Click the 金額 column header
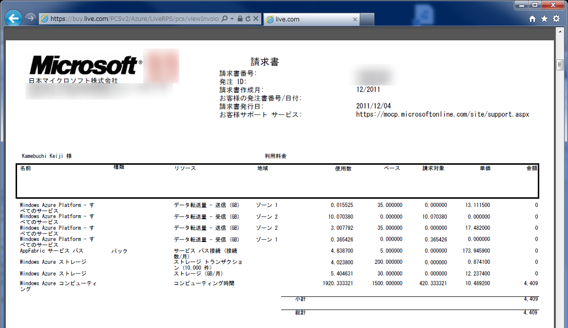The height and width of the screenshot is (328, 568). coord(532,168)
